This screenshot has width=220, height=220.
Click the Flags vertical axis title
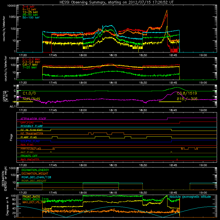11,137
